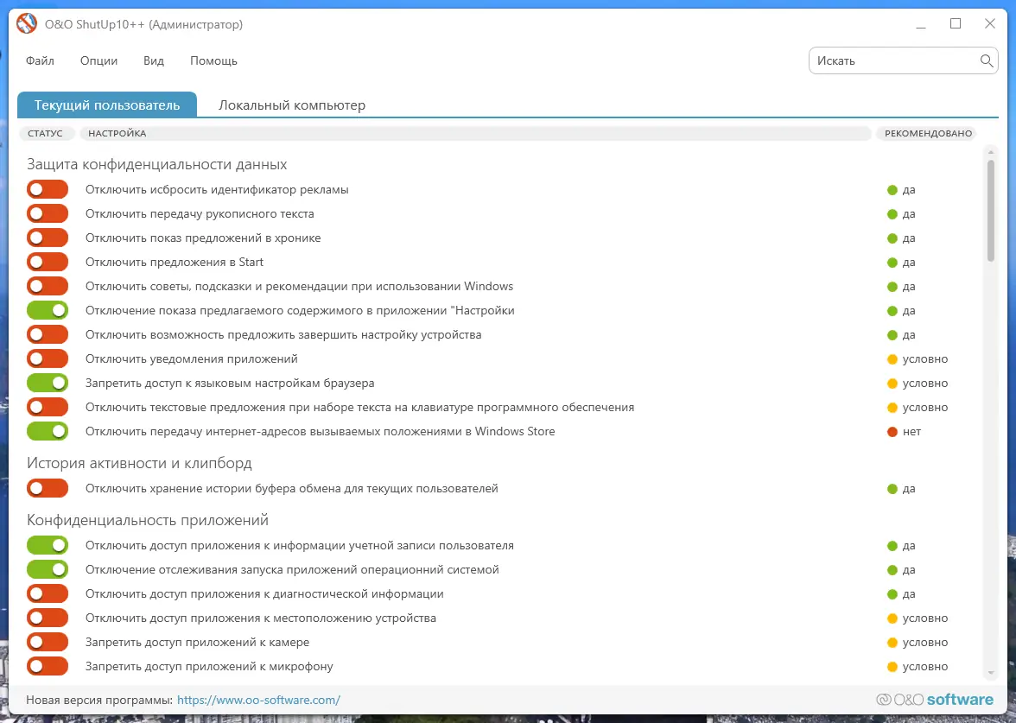Click the green dot next to advertising ID setting
1016x723 pixels.
point(891,189)
